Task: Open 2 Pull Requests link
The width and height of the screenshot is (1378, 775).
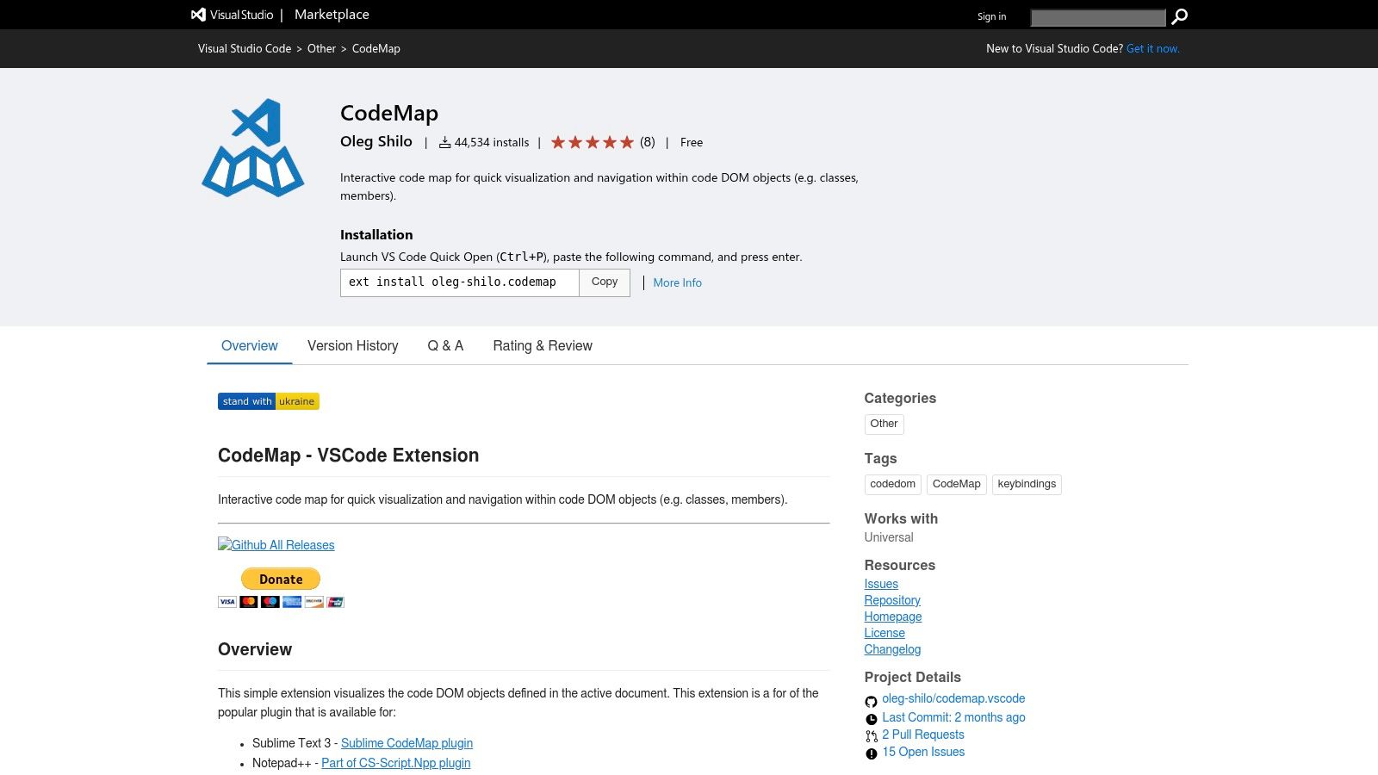Action: [923, 735]
